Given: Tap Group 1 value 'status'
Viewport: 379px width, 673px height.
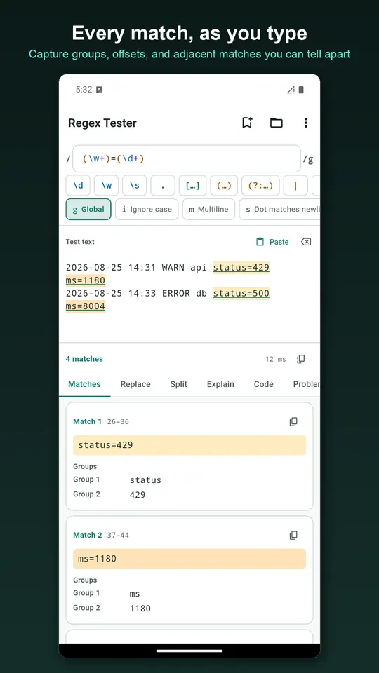Looking at the screenshot, I should tap(146, 480).
